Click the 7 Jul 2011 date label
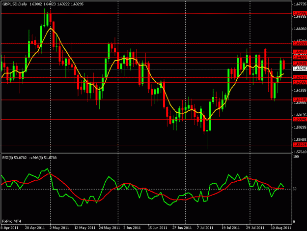307x231 pixels. [205, 228]
